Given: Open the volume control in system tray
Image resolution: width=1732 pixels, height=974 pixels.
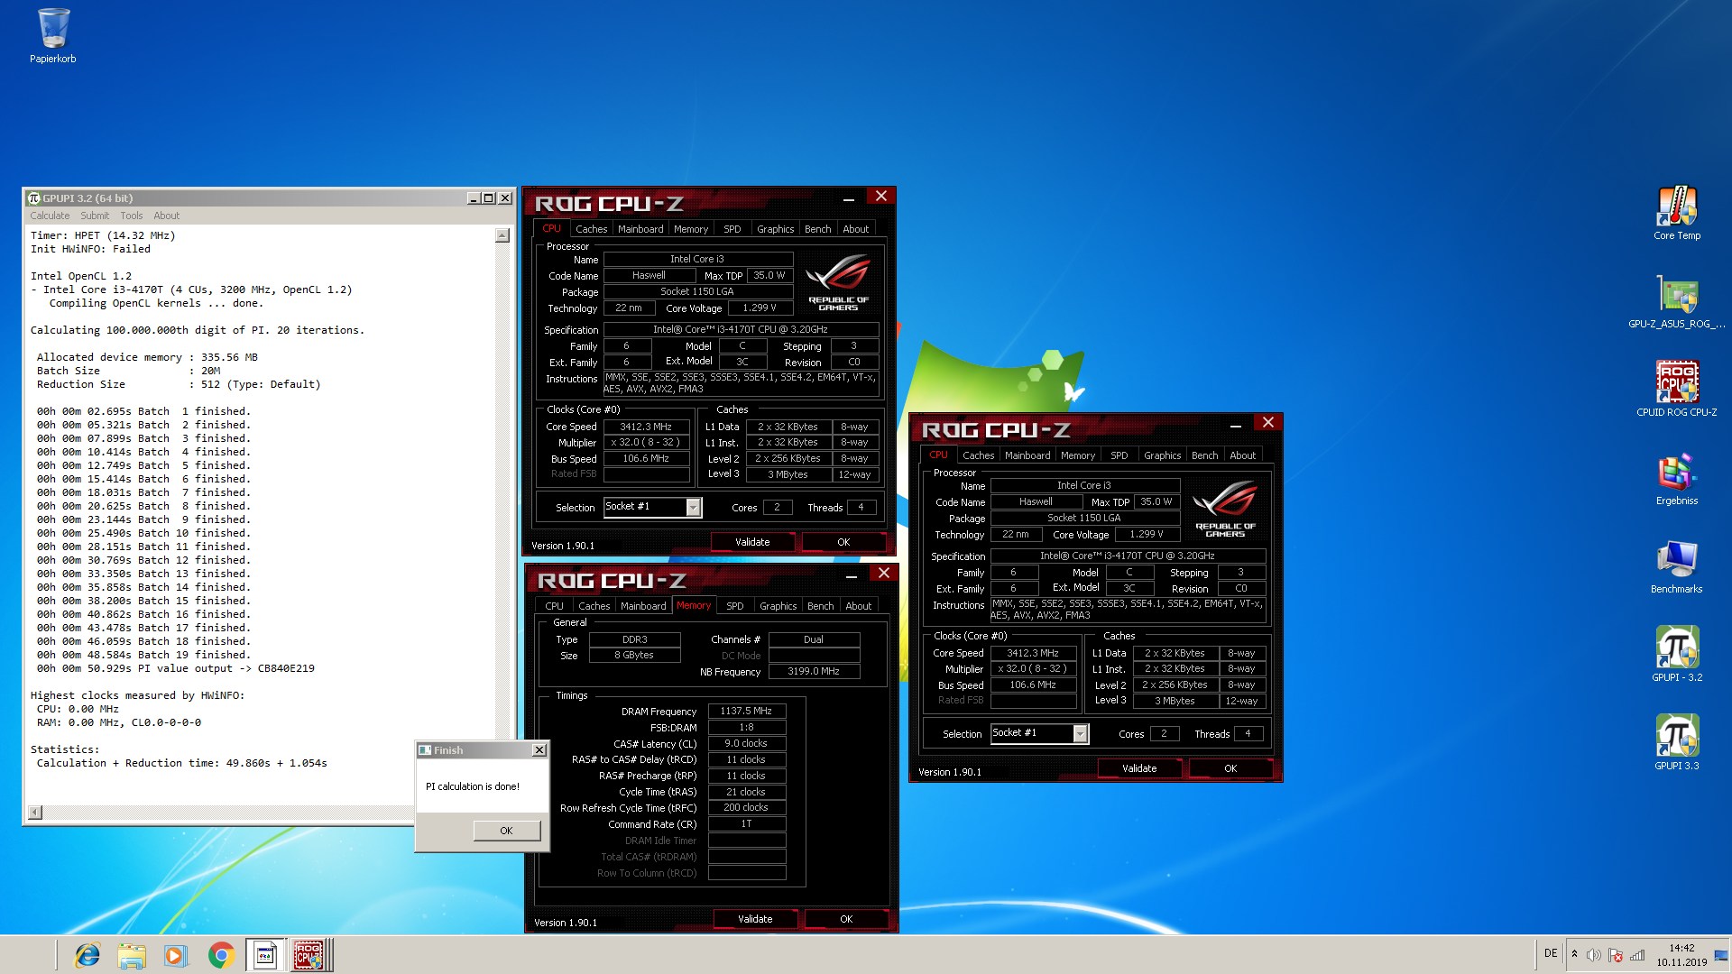Looking at the screenshot, I should (x=1594, y=955).
